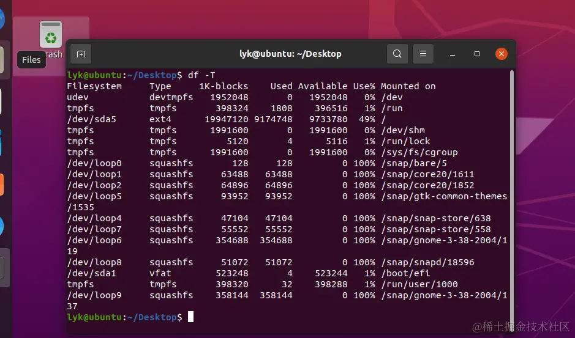The image size is (575, 338).
Task: Click the '/snap/bare/5' mount point
Action: (414, 163)
